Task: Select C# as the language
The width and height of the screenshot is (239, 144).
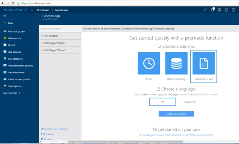Action: pos(163,102)
